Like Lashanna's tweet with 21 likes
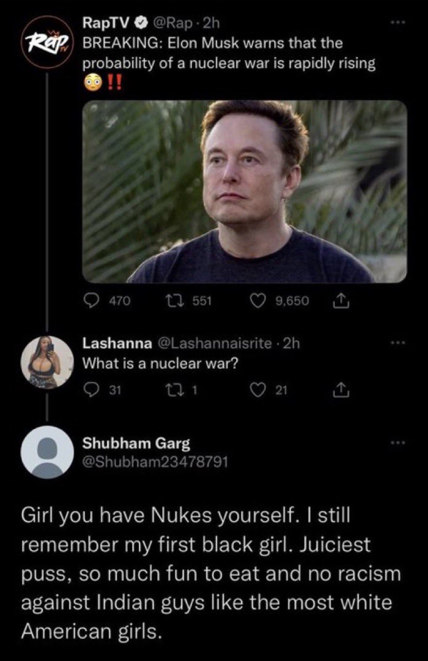Screen dimensions: 428x661 point(269,390)
